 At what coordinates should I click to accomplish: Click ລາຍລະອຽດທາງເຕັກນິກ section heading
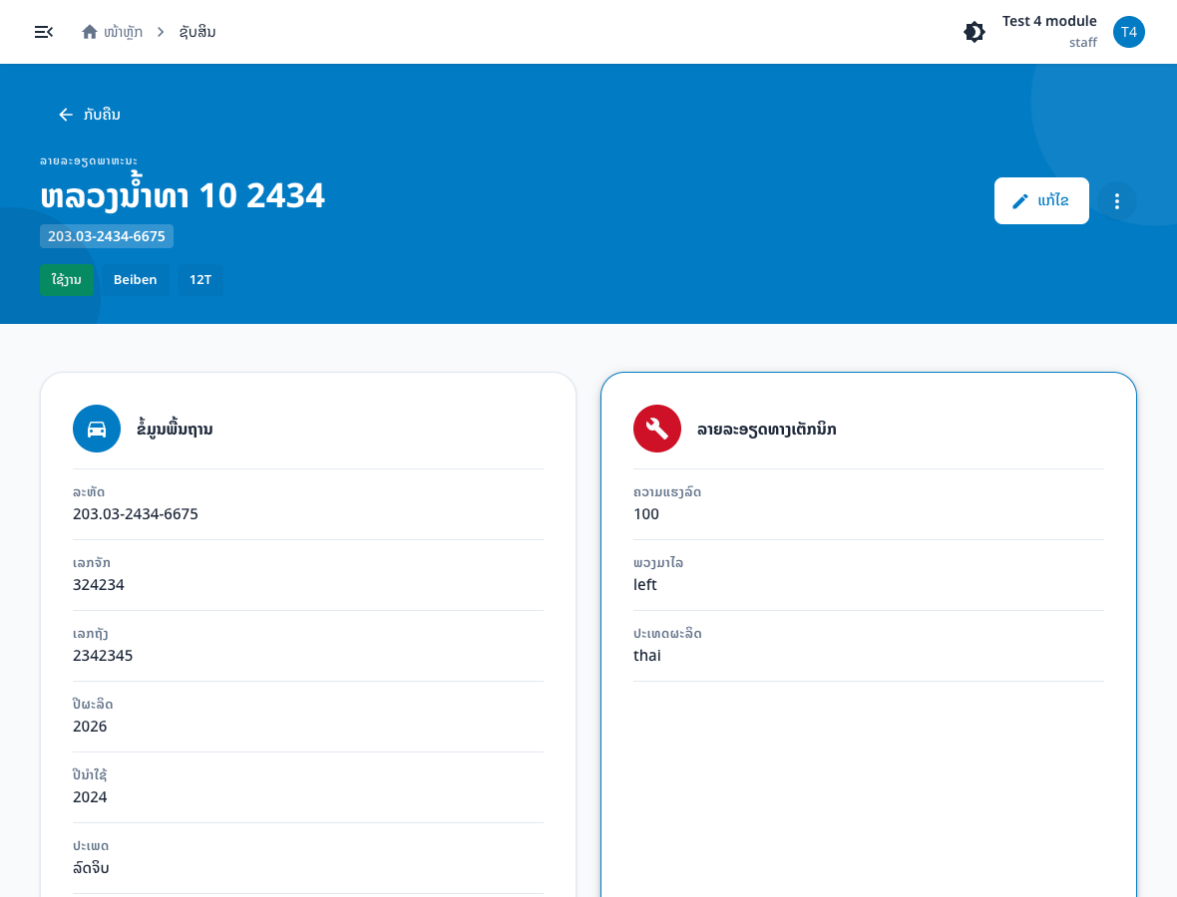coord(766,429)
